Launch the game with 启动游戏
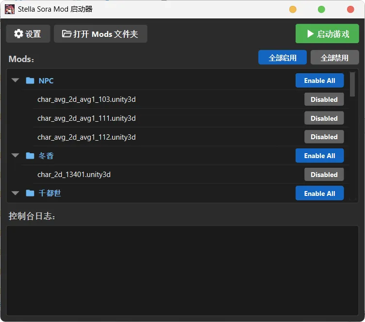 click(x=327, y=34)
